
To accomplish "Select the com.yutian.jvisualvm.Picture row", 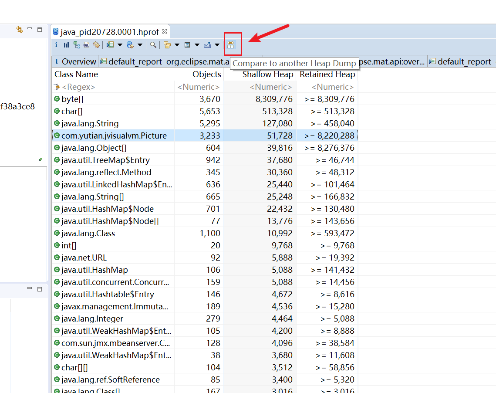I will pos(114,136).
